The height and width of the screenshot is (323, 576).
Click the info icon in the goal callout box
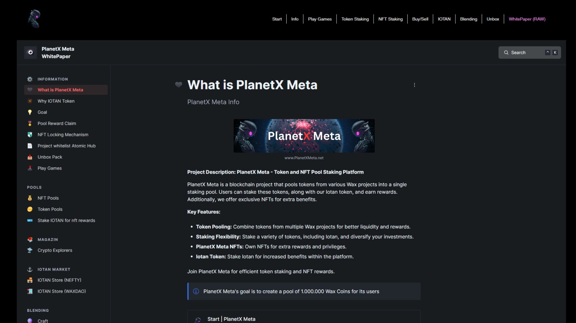(196, 291)
